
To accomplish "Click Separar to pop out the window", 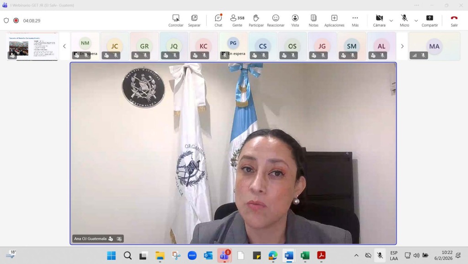I will (194, 18).
